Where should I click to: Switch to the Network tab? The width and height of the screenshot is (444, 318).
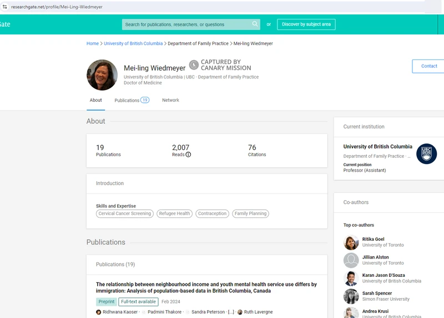coord(170,100)
